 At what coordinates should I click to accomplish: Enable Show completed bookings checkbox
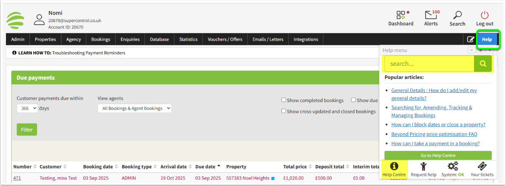[x=284, y=100]
